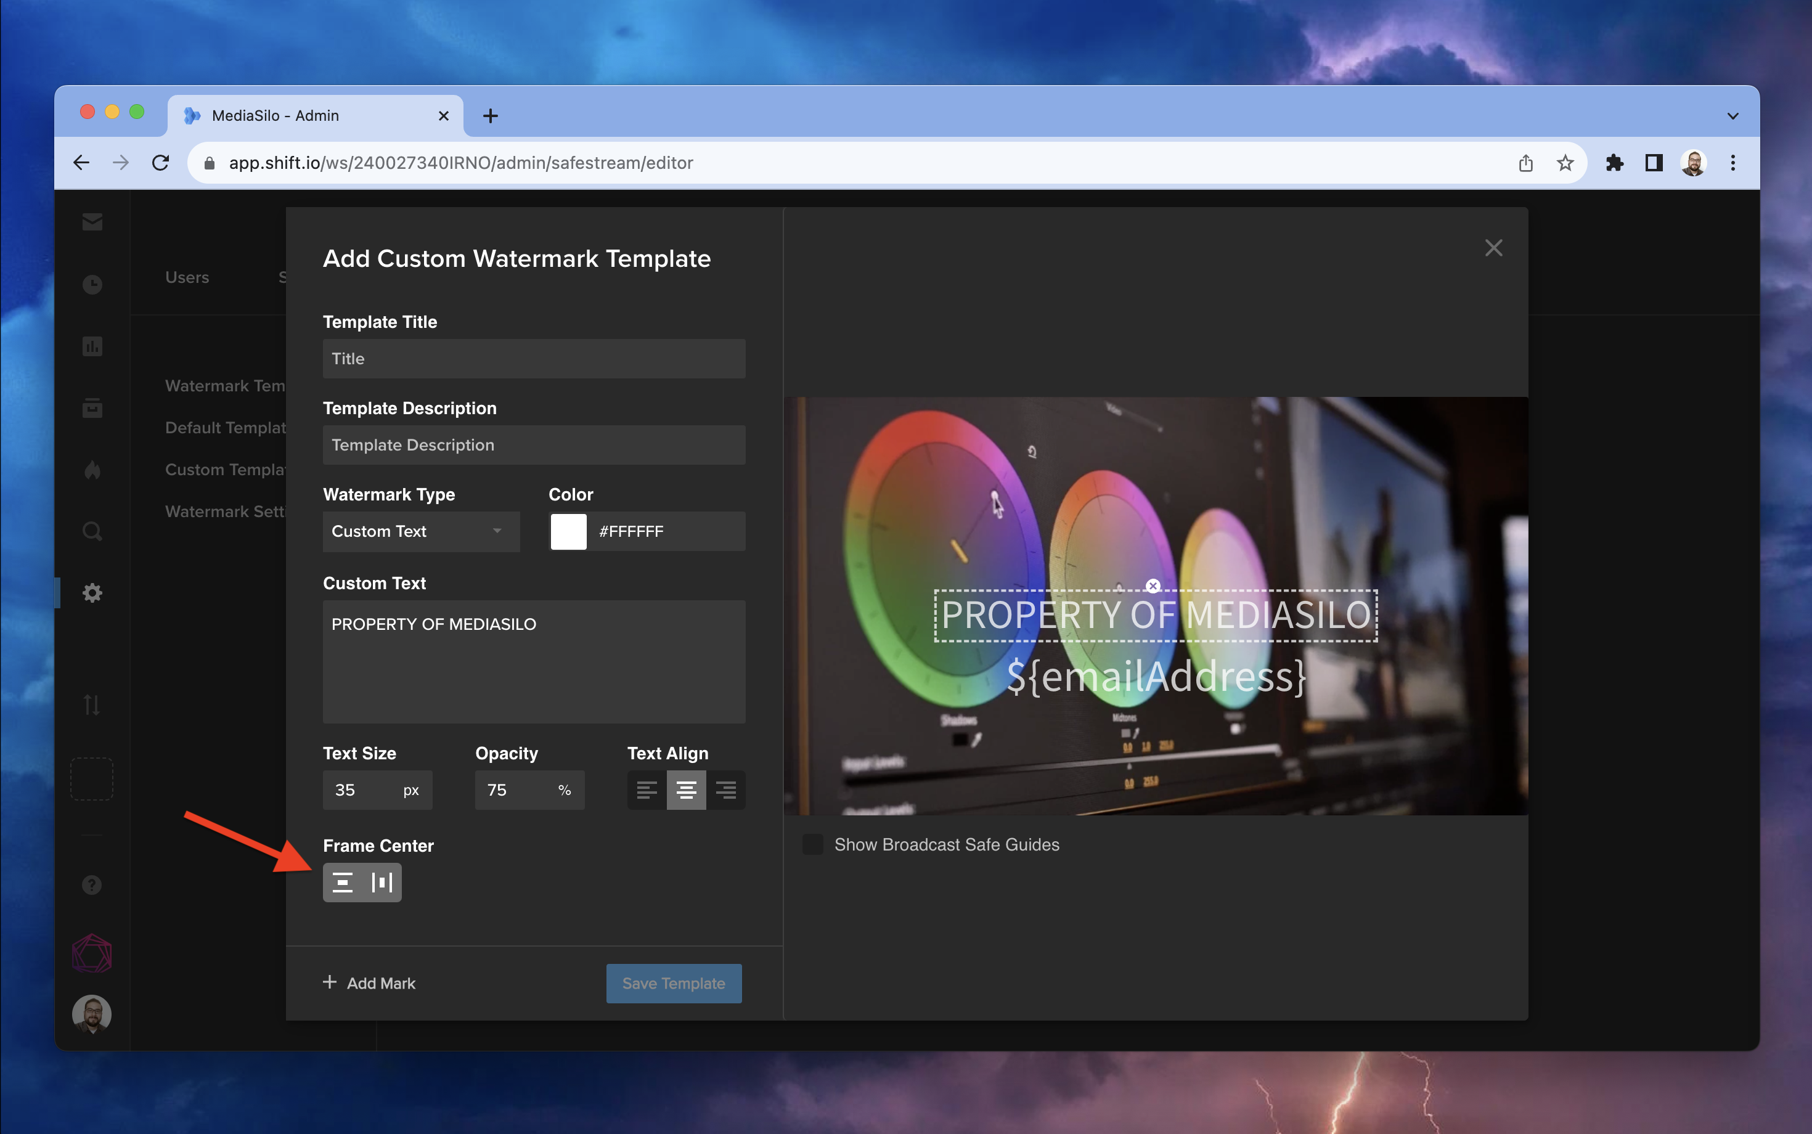The width and height of the screenshot is (1812, 1134).
Task: Open the user avatar in sidebar
Action: click(91, 1014)
